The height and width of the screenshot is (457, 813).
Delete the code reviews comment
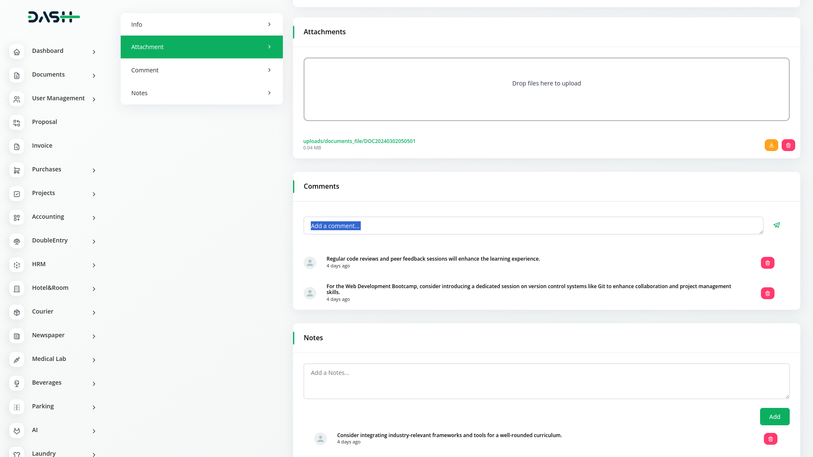pyautogui.click(x=767, y=263)
